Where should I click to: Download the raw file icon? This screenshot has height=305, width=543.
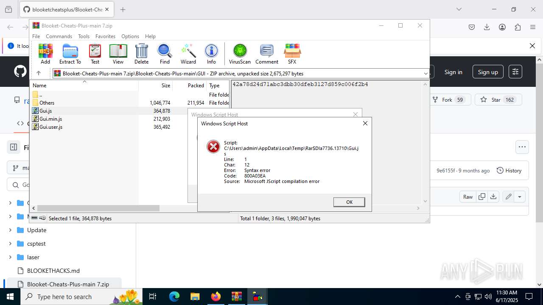tap(493, 197)
